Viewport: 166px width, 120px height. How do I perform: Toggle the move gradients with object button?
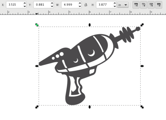pos(151,5)
